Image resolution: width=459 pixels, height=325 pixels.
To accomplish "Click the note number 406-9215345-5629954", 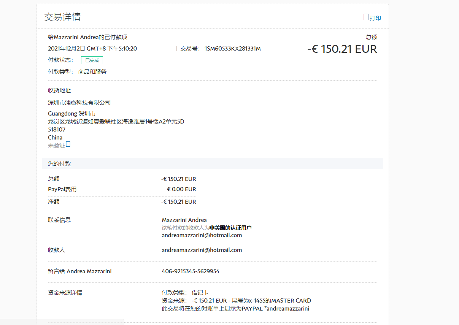I will click(191, 271).
